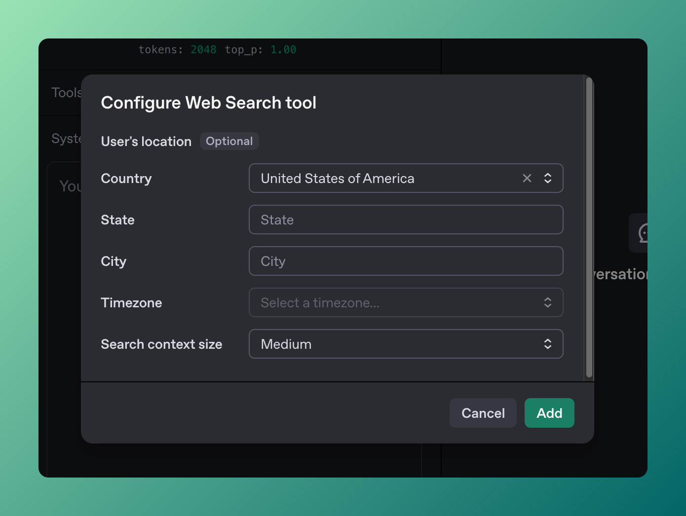Image resolution: width=686 pixels, height=516 pixels.
Task: Clear the selected country with the X icon
Action: pyautogui.click(x=527, y=178)
